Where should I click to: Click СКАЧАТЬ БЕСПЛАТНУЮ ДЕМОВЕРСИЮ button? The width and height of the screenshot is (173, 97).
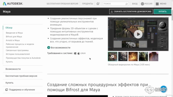(131, 11)
